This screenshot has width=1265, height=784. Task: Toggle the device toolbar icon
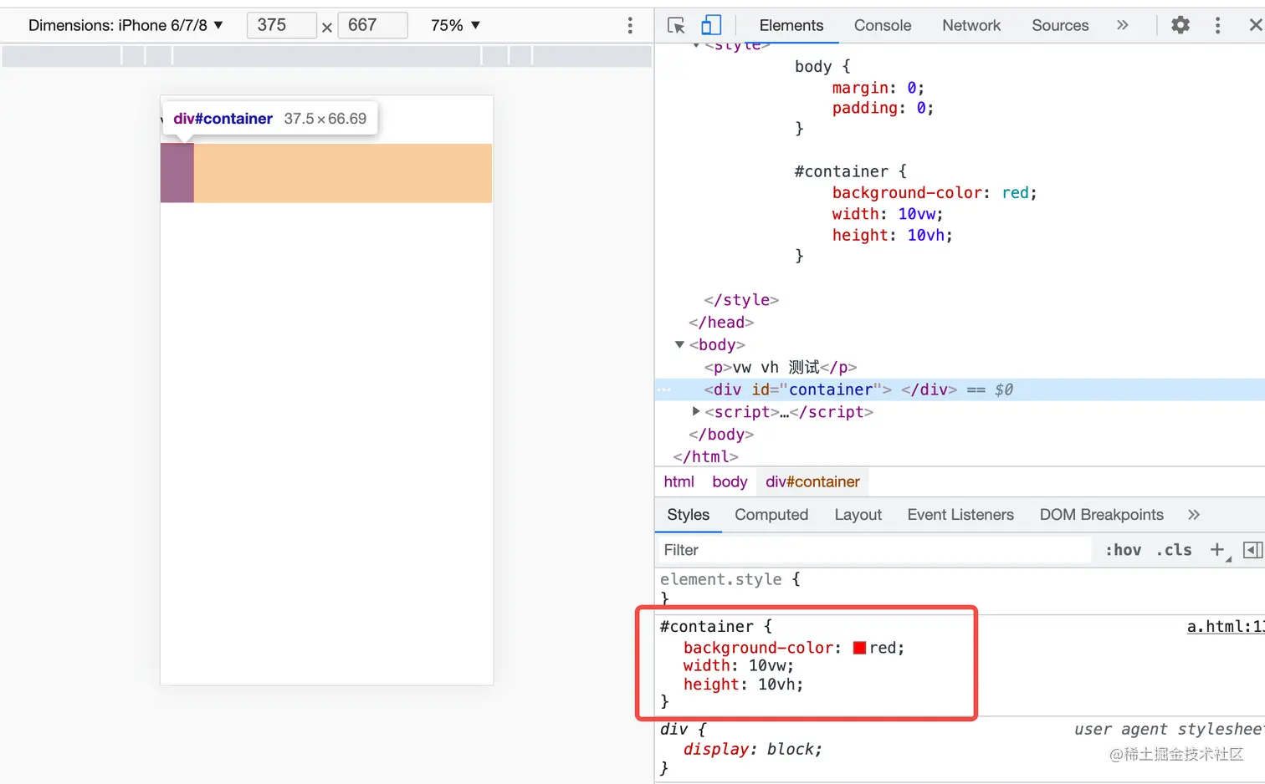[711, 25]
